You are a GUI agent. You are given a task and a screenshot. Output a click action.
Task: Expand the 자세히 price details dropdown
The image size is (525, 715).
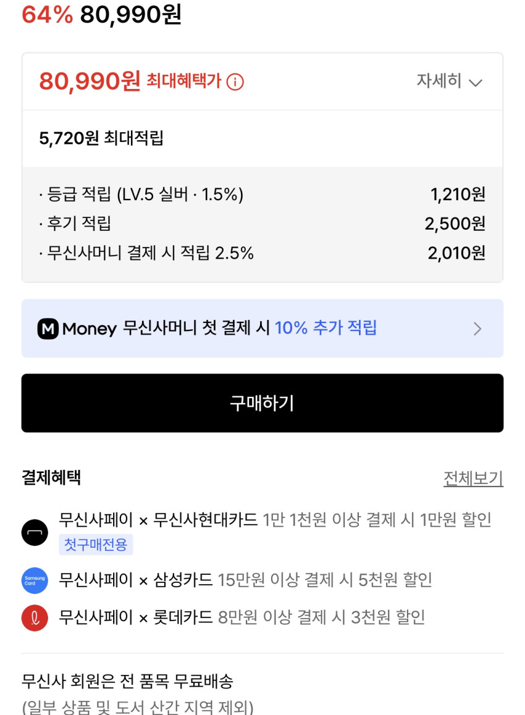point(439,82)
